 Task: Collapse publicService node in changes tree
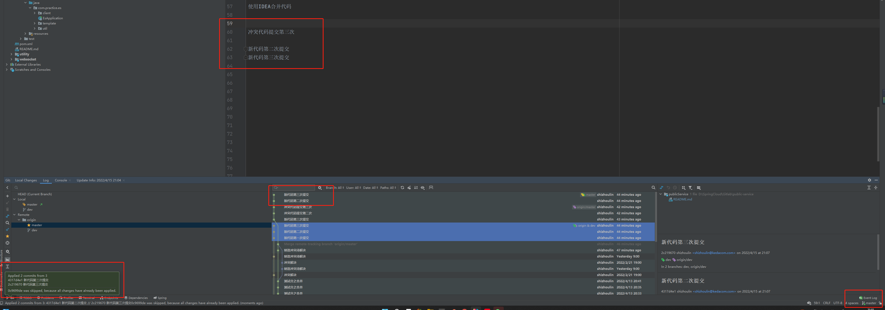[660, 194]
